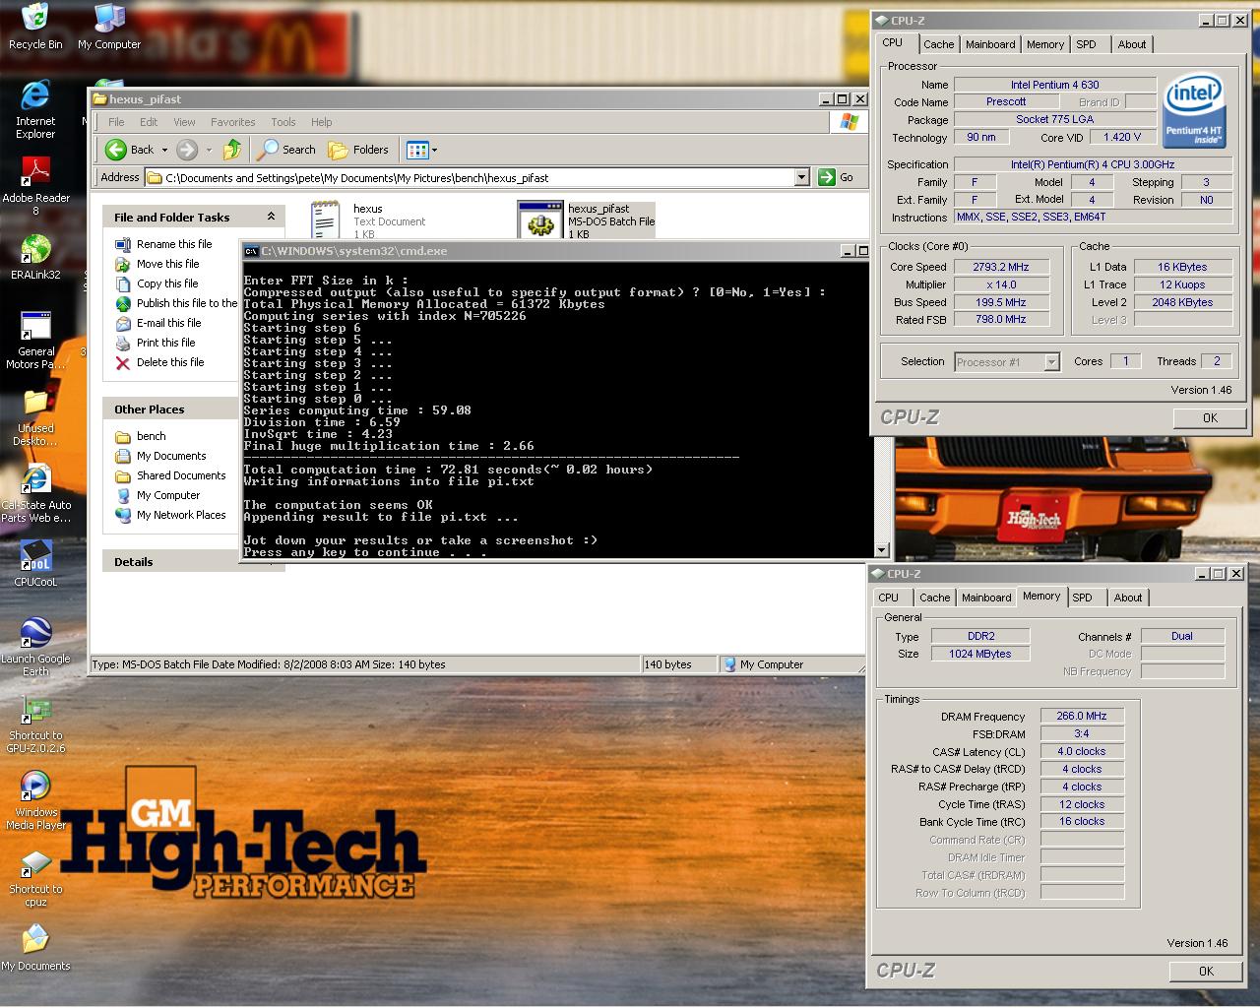Open ERALink32 desktop shortcut
Screen dimensions: 1260x1008
(x=35, y=258)
